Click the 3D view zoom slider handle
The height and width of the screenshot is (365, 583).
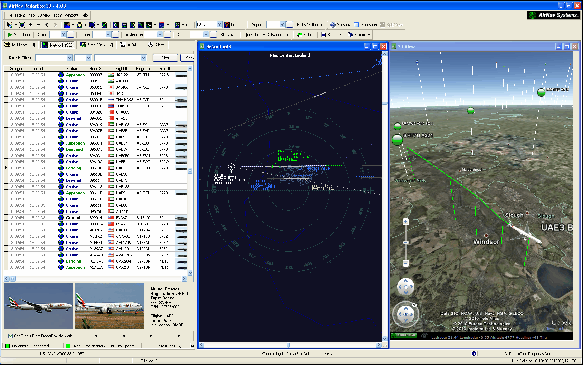[x=406, y=243]
